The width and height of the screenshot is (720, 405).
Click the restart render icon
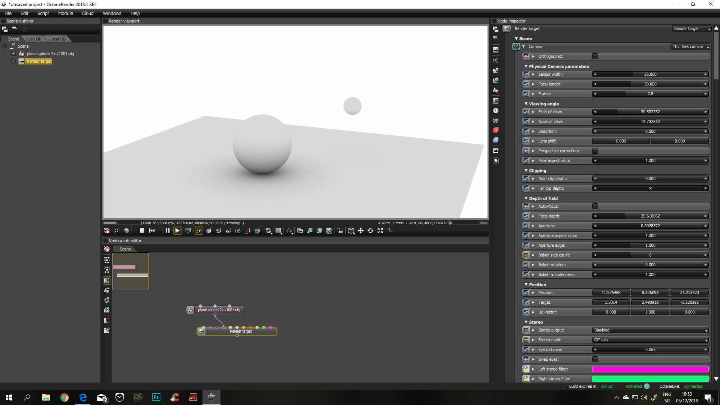click(x=152, y=231)
